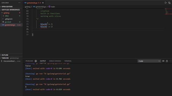This screenshot has width=172, height=96.
Task: Click the 'false' output line
Action: click(x=28, y=66)
